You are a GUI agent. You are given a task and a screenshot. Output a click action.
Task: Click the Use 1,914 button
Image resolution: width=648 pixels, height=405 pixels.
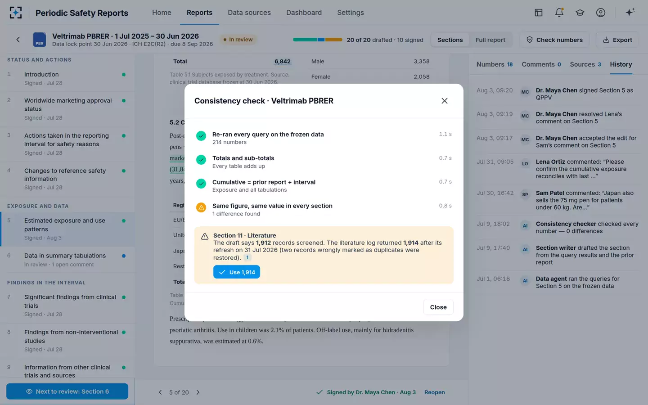tap(237, 272)
